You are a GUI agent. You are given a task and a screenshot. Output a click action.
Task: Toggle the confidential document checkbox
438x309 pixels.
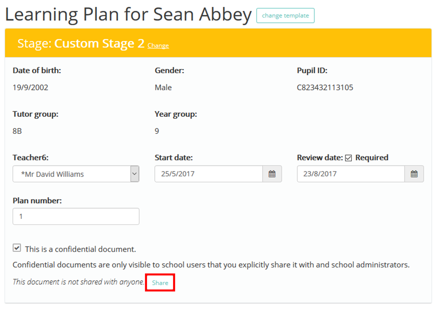(16, 247)
